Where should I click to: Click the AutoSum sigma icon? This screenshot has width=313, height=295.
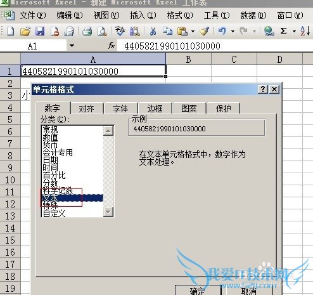pyautogui.click(x=284, y=31)
